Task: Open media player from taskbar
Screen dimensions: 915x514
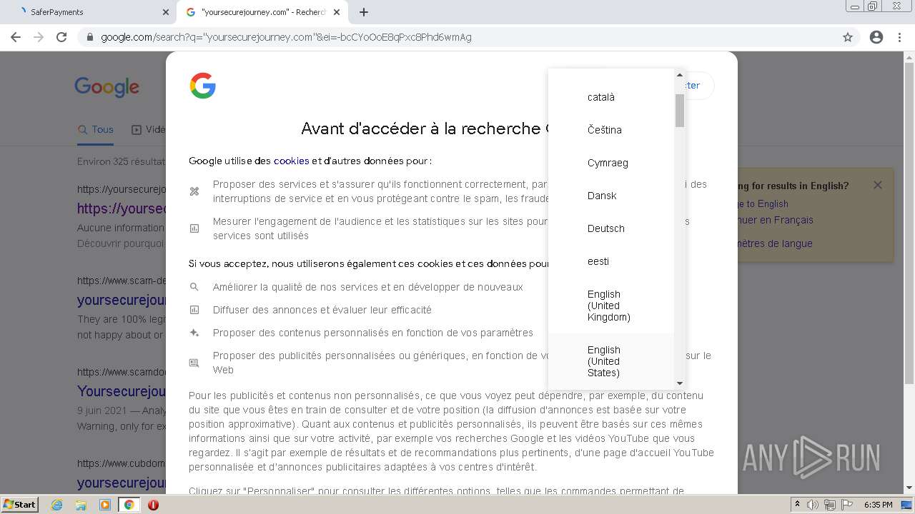Action: click(105, 505)
